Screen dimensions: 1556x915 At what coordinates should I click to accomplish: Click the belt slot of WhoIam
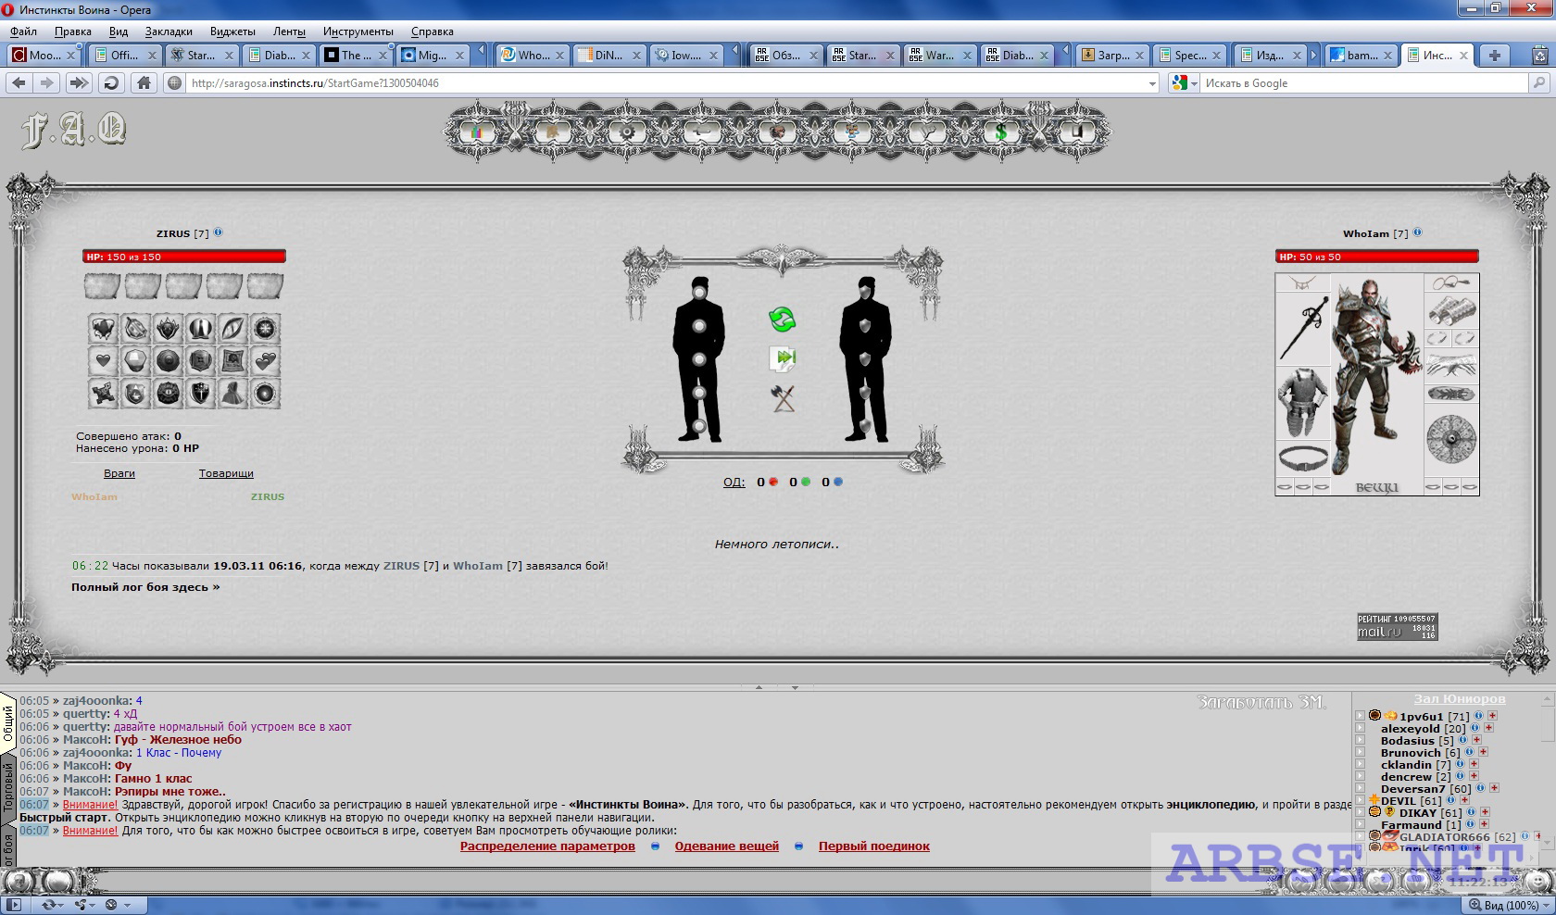[x=1302, y=458]
